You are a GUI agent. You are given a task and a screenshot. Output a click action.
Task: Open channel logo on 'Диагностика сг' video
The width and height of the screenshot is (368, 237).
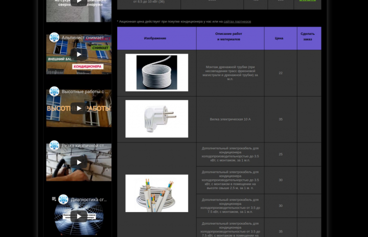point(63,199)
